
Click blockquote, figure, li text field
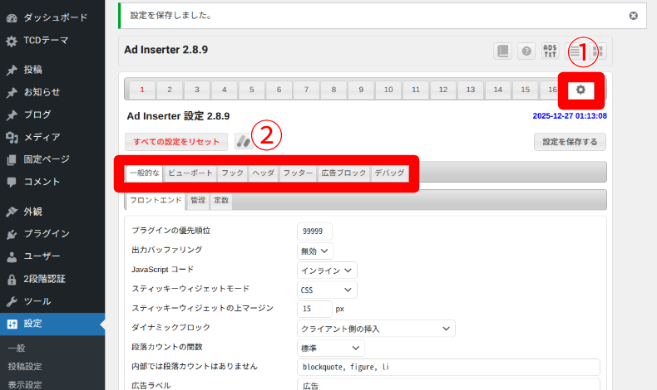point(448,367)
